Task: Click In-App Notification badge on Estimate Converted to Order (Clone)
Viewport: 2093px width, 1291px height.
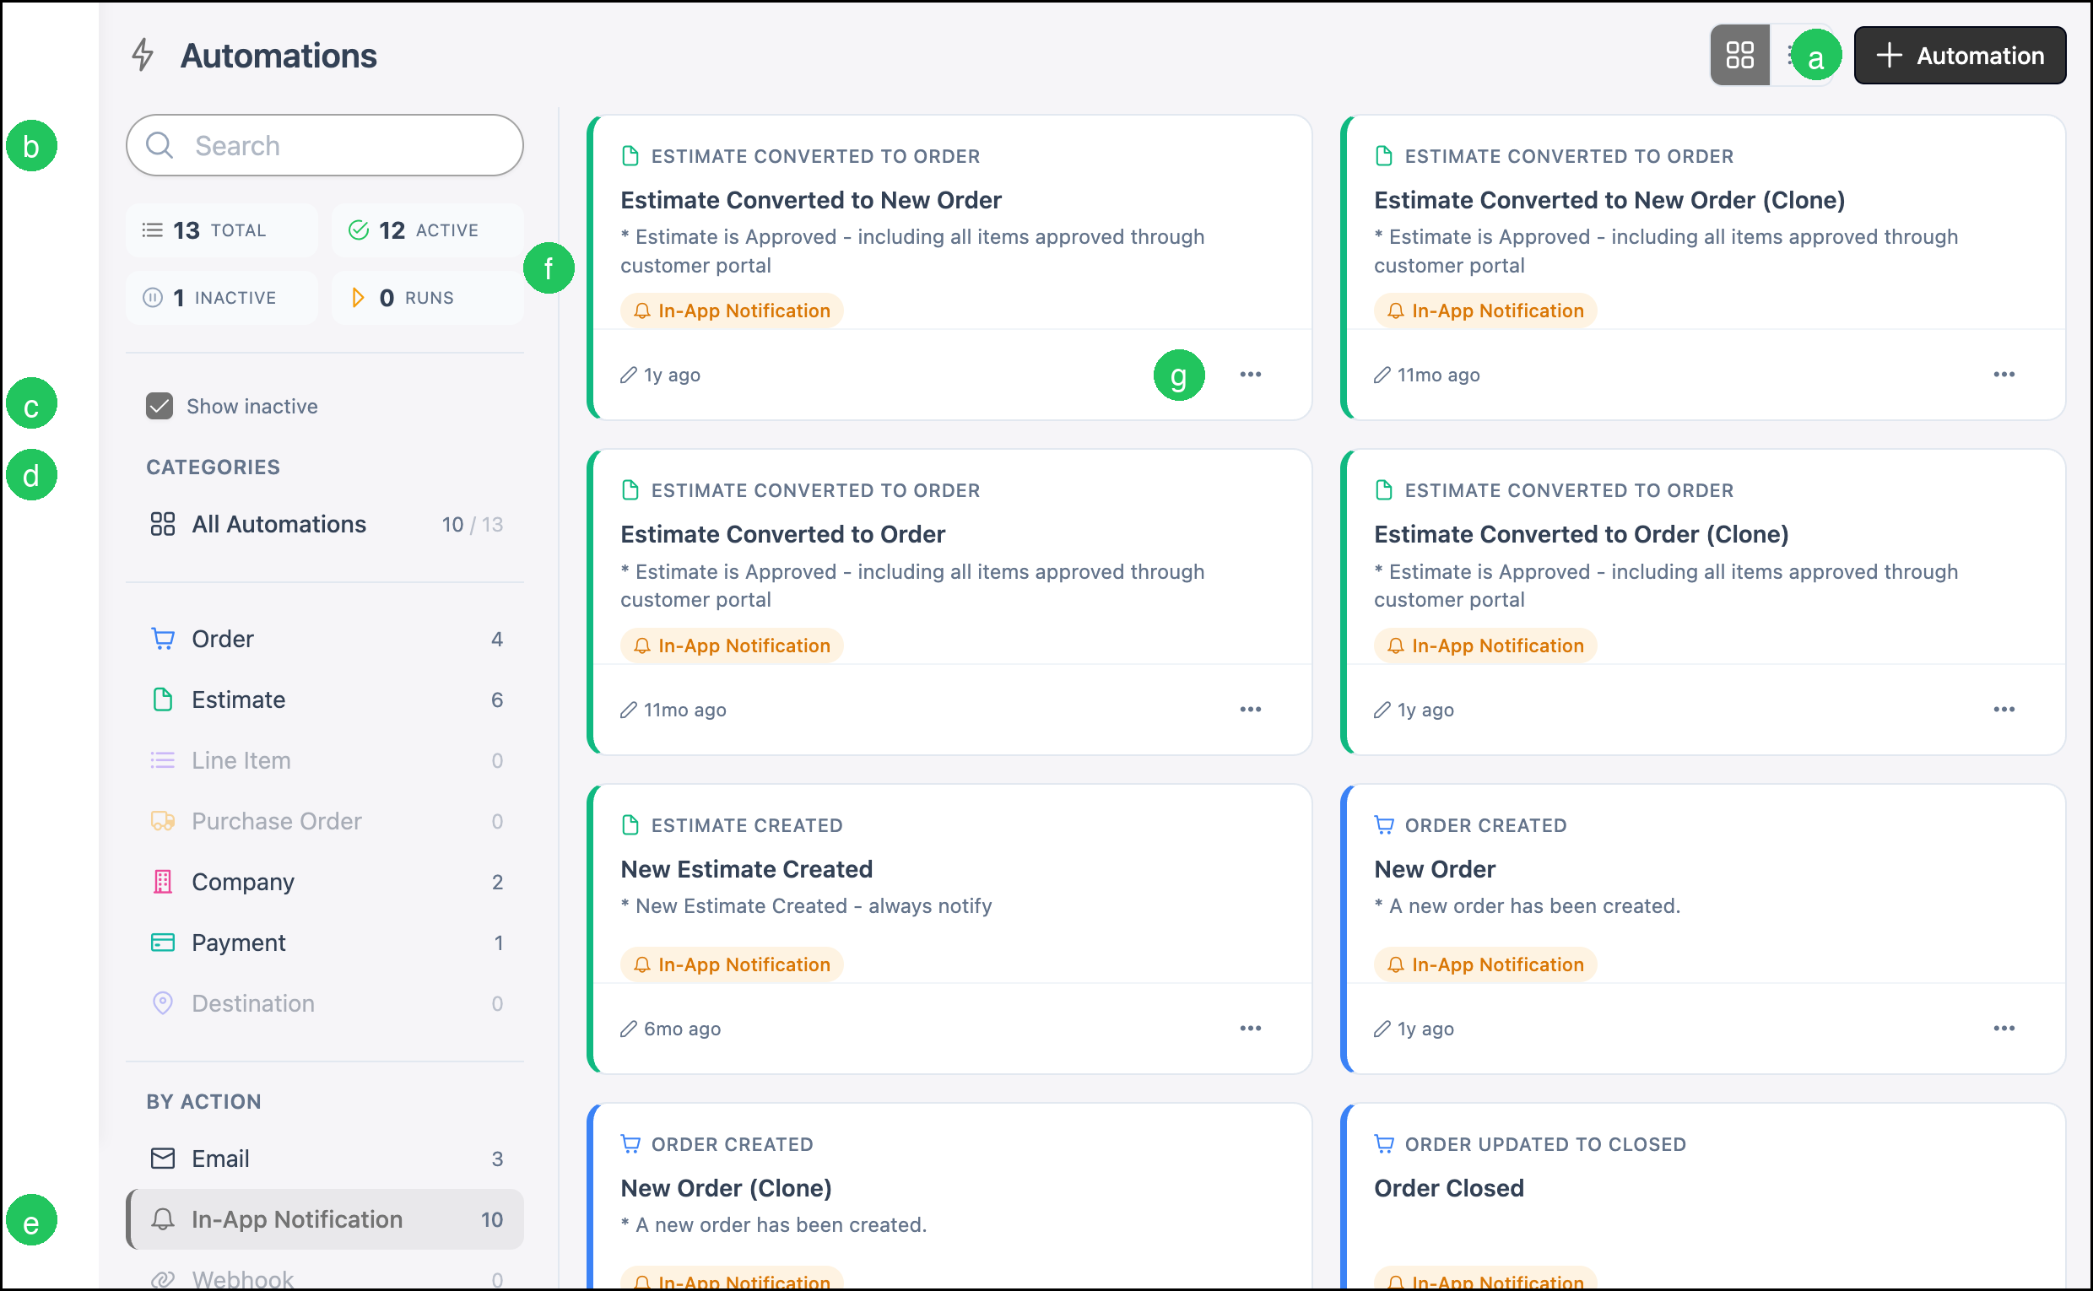Action: tap(1485, 645)
